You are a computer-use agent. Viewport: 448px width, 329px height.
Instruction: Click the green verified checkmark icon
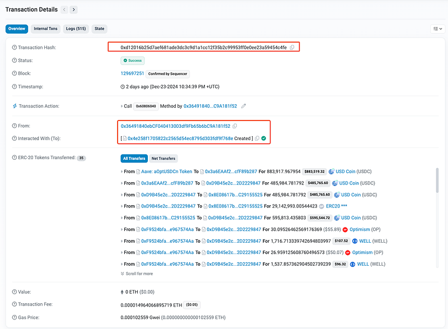264,138
